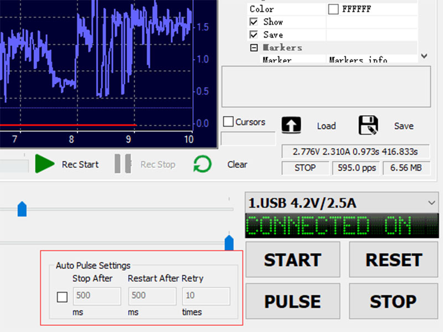Uncheck the Show property checkbox
Screen dimensions: 443x332
(254, 22)
